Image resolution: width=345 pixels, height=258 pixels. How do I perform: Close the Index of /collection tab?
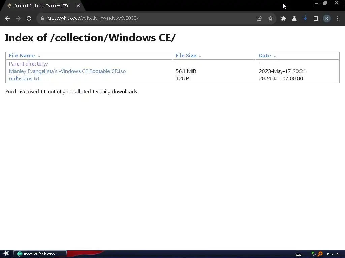(x=78, y=6)
